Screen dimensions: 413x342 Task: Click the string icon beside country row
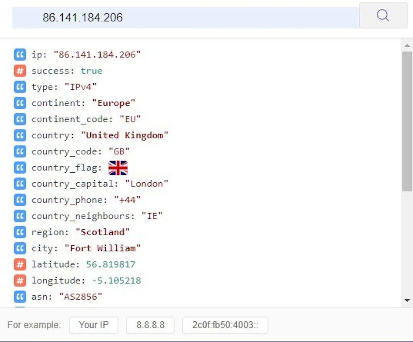20,135
